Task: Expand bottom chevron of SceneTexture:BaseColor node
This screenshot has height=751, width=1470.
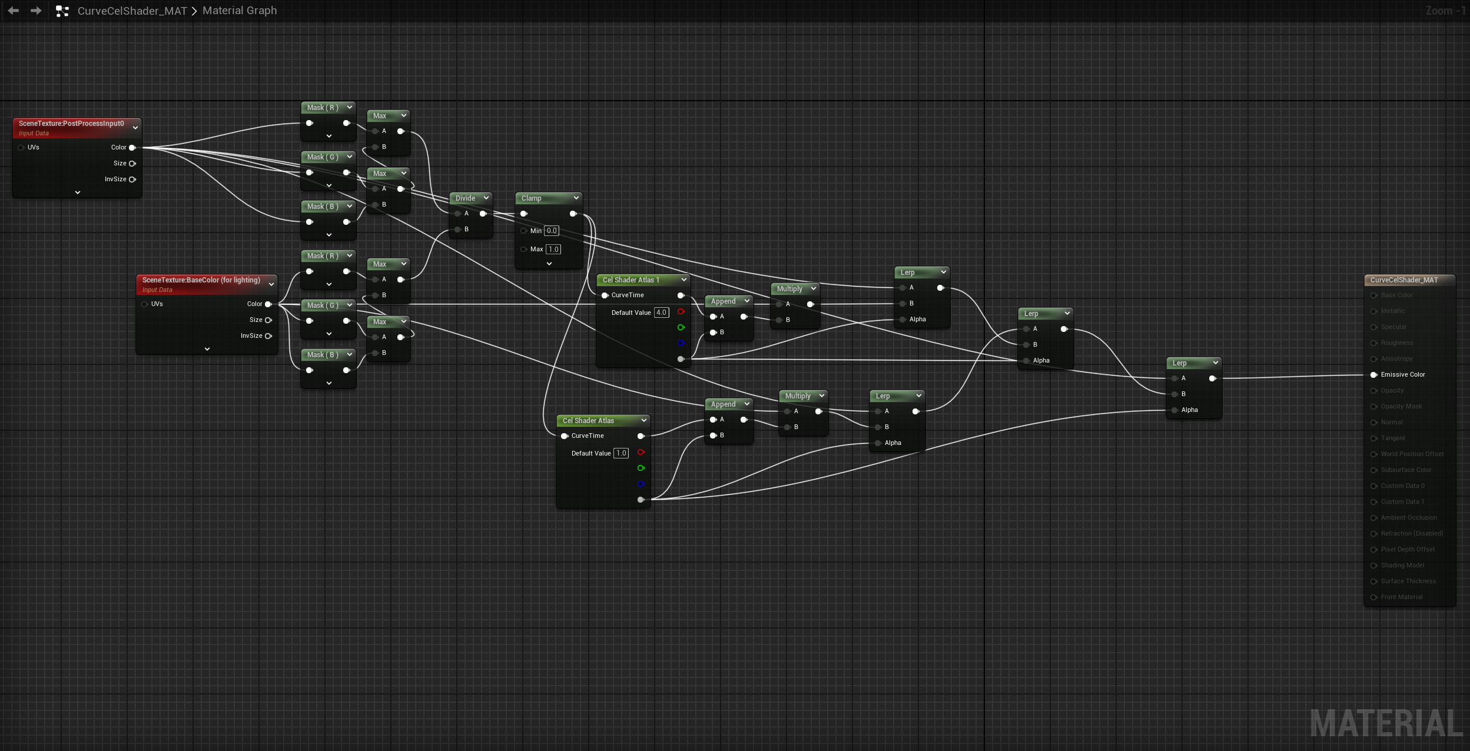Action: [x=207, y=349]
